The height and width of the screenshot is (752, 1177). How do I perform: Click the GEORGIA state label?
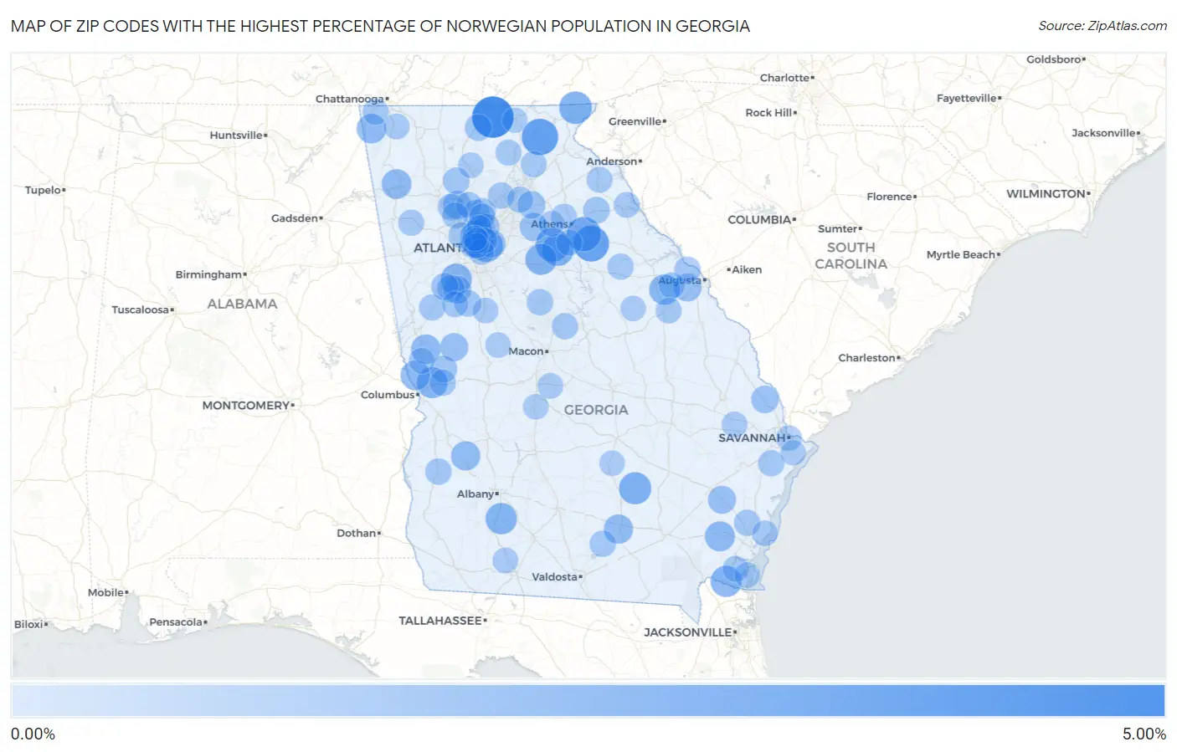pos(596,410)
